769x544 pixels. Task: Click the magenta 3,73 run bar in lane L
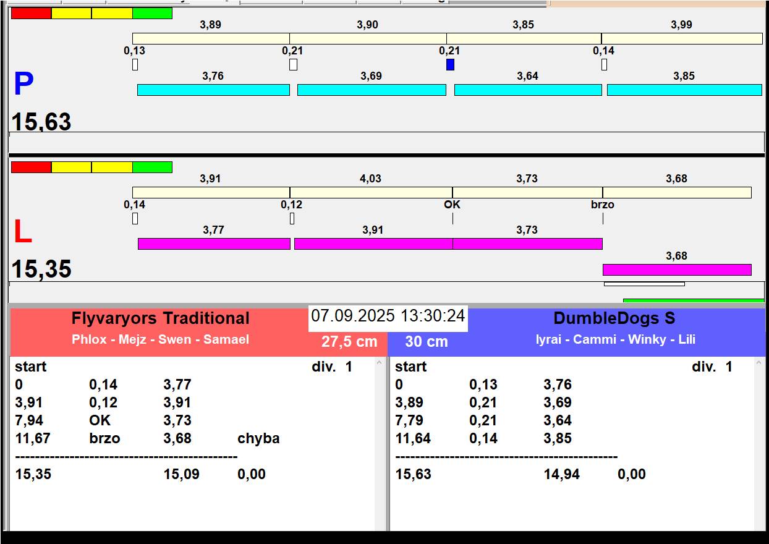click(527, 244)
